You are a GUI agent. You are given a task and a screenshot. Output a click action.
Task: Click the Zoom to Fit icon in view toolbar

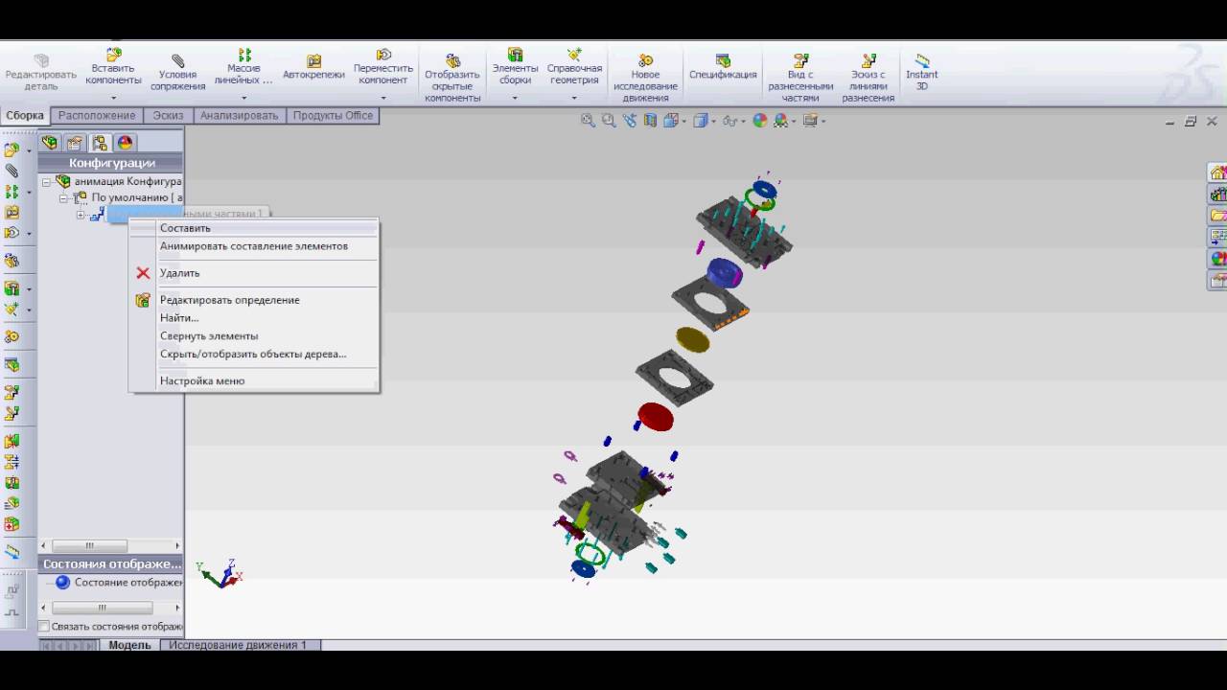click(588, 121)
